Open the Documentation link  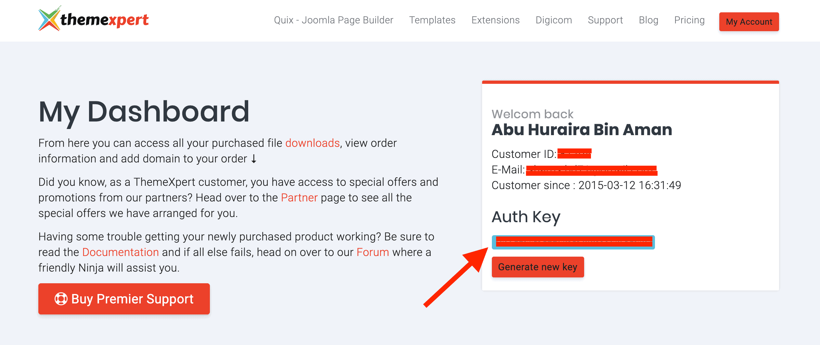pyautogui.click(x=121, y=252)
